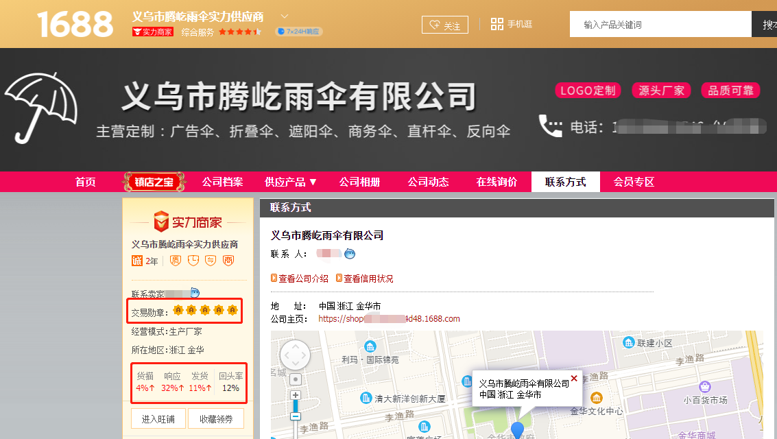Click the 实力商家 red badge in the header
777x439 pixels.
(x=153, y=32)
